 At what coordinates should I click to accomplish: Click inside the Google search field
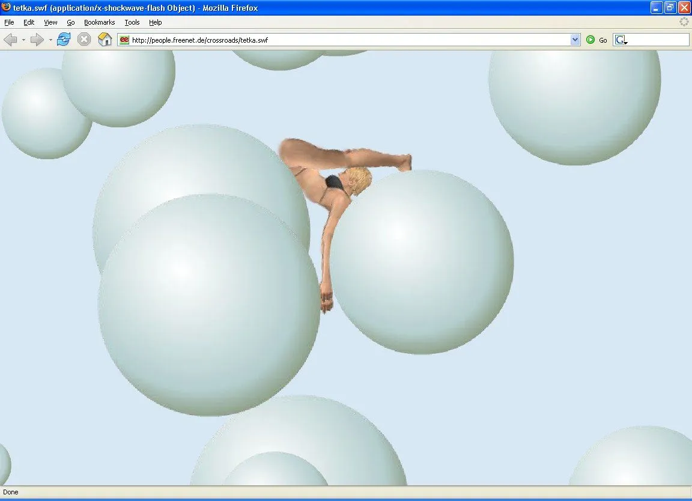point(658,40)
